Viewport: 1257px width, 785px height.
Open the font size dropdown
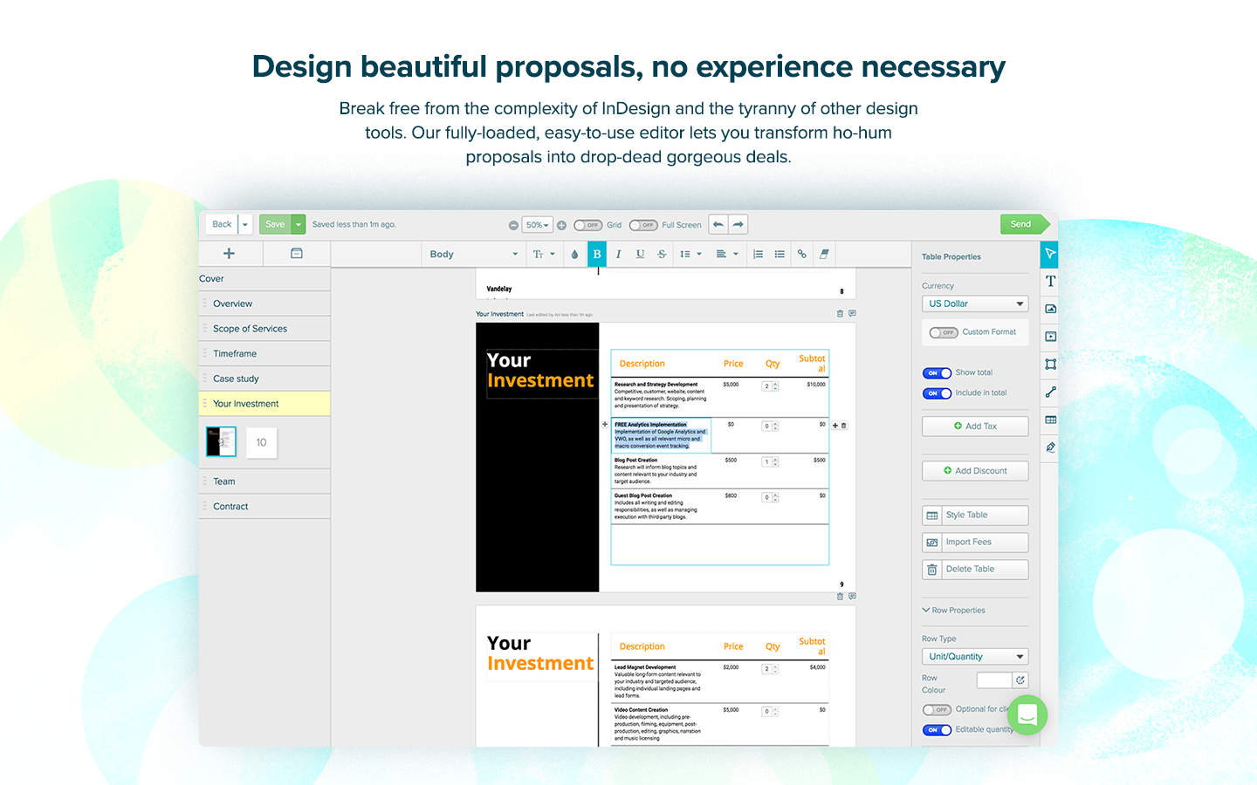pos(544,254)
